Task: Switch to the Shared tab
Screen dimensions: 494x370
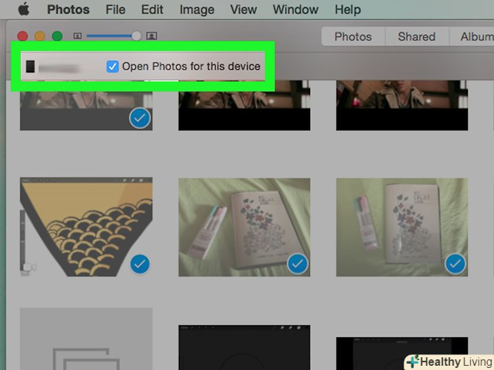Action: coord(417,37)
